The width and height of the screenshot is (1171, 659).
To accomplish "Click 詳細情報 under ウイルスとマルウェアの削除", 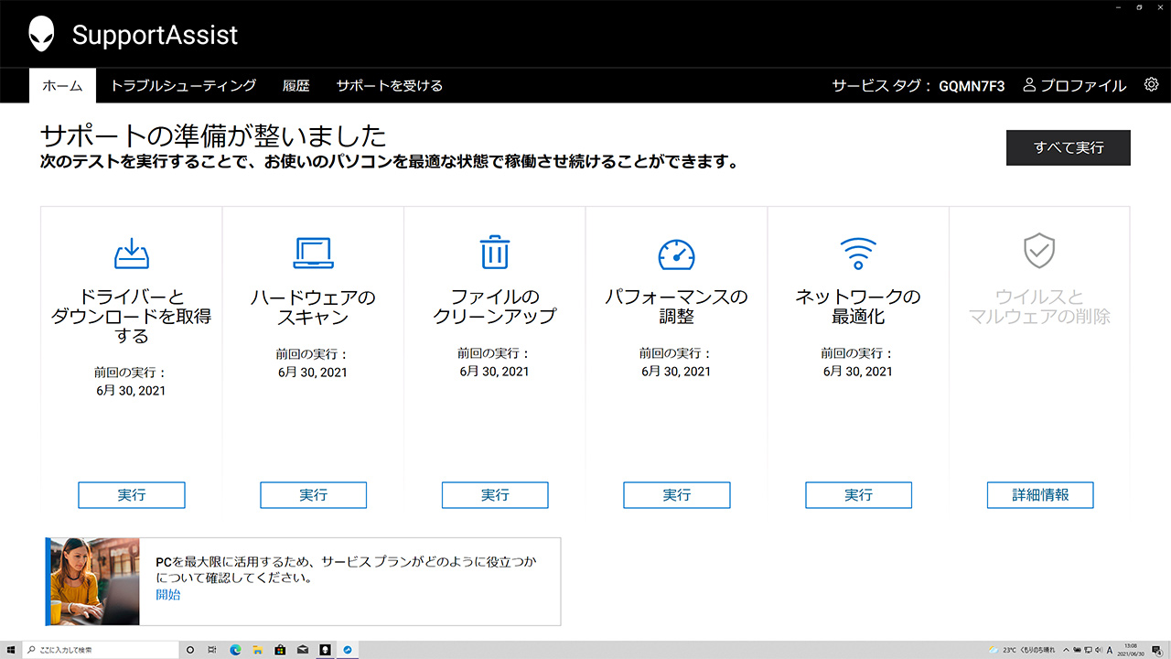I will 1040,495.
